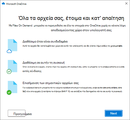Click the heading Διαθέσιμη σε αυτήν τη συσκευή
130x120 pixels.
tap(44, 63)
